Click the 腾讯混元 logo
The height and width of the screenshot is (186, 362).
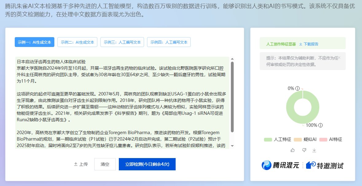(x=279, y=165)
